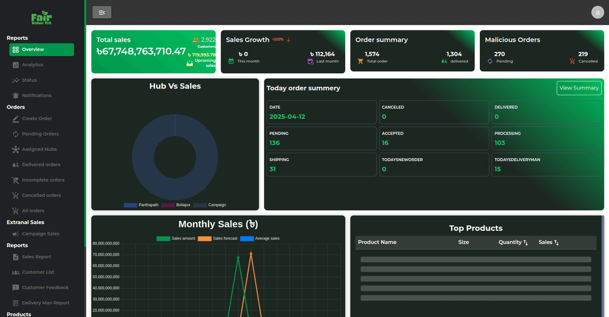This screenshot has width=609, height=317.
Task: Collapse the sidebar with the hamburger button
Action: pyautogui.click(x=101, y=12)
